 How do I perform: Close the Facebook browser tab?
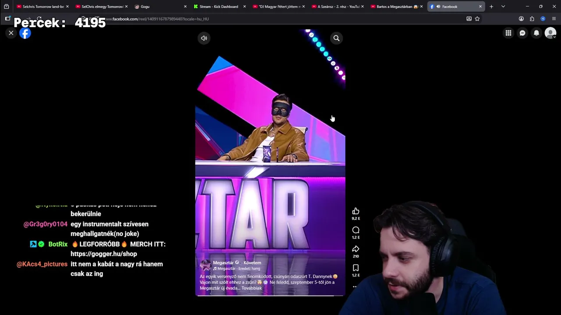pyautogui.click(x=480, y=7)
